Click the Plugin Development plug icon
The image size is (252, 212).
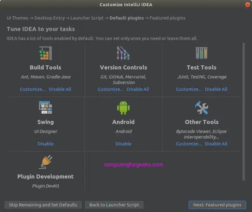46,162
